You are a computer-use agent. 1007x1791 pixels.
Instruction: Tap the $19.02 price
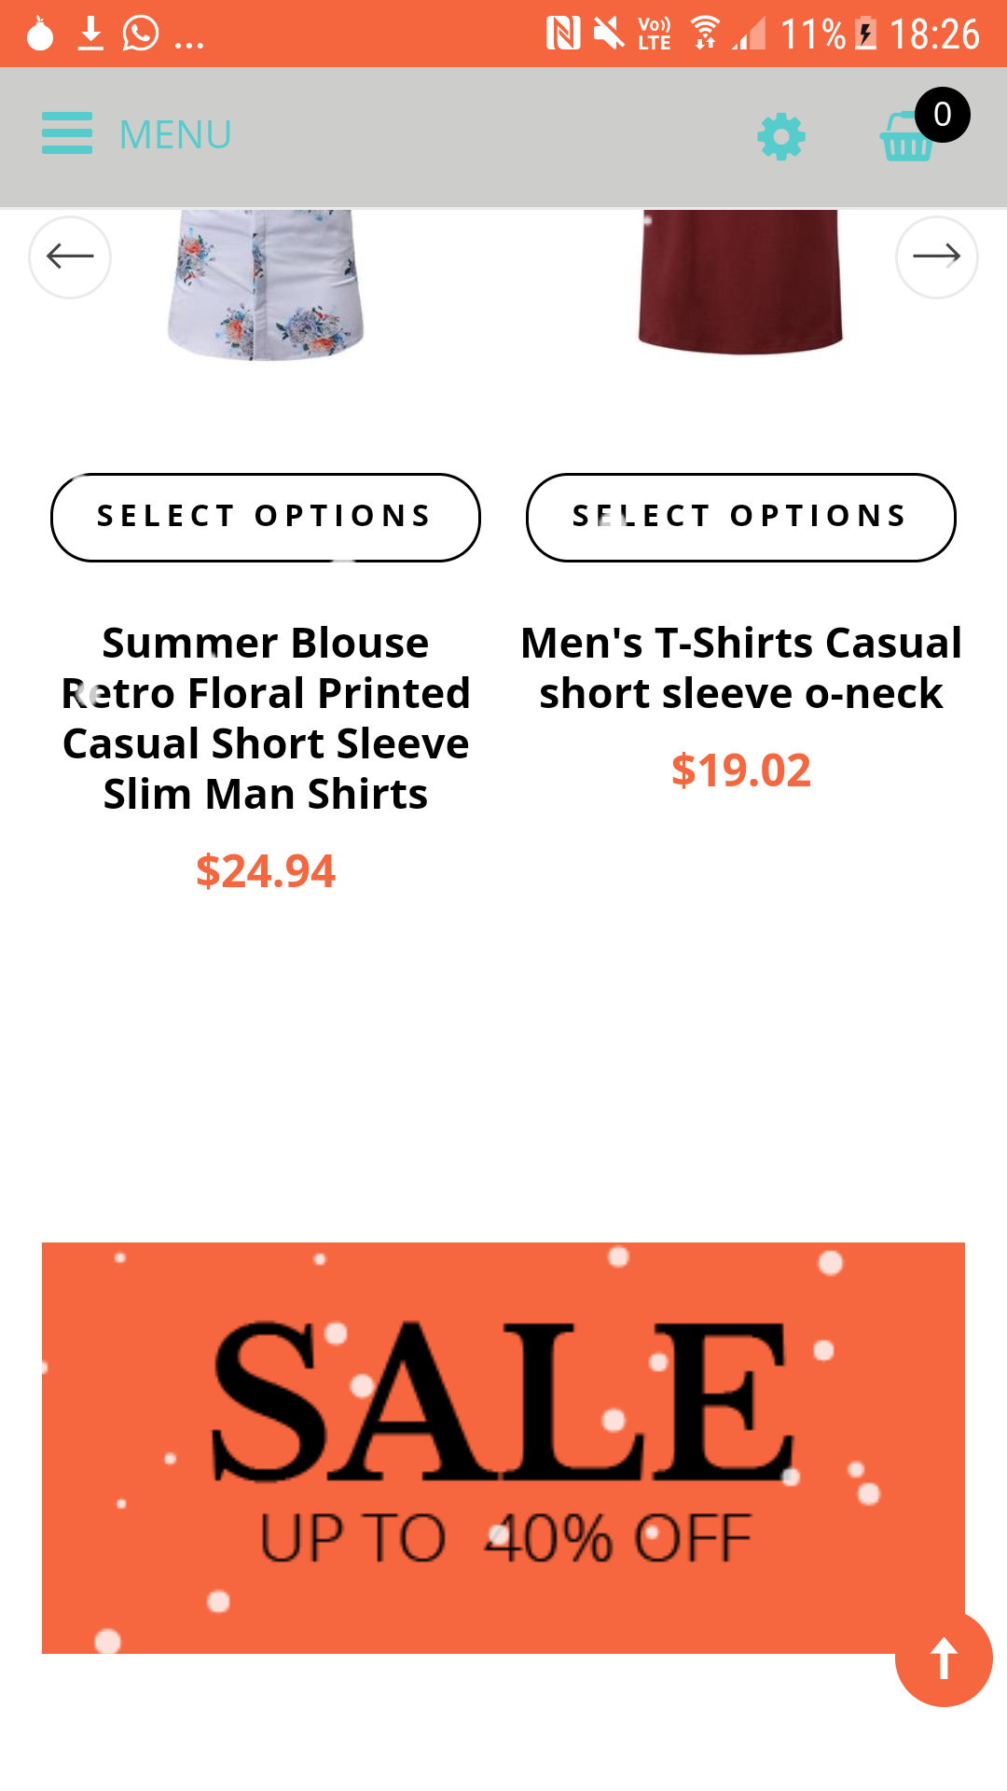741,771
